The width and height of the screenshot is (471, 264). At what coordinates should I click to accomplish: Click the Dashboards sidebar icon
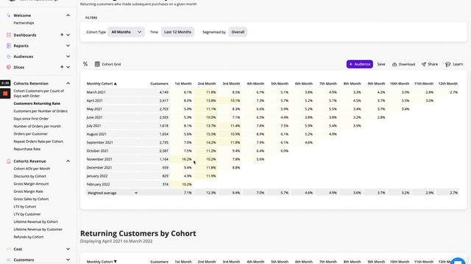tap(8, 35)
